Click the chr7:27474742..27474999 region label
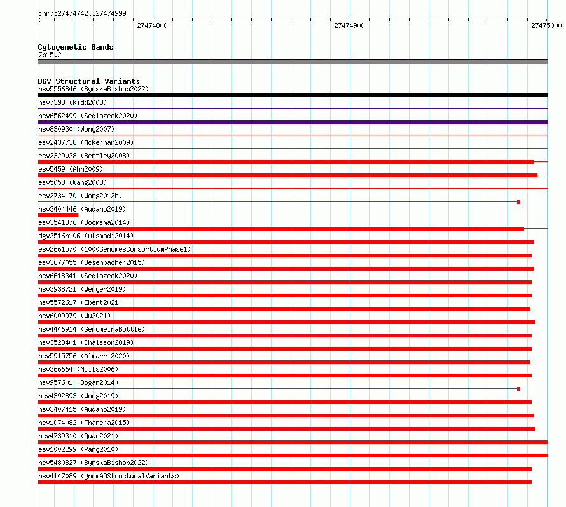This screenshot has height=507, width=566. point(82,13)
